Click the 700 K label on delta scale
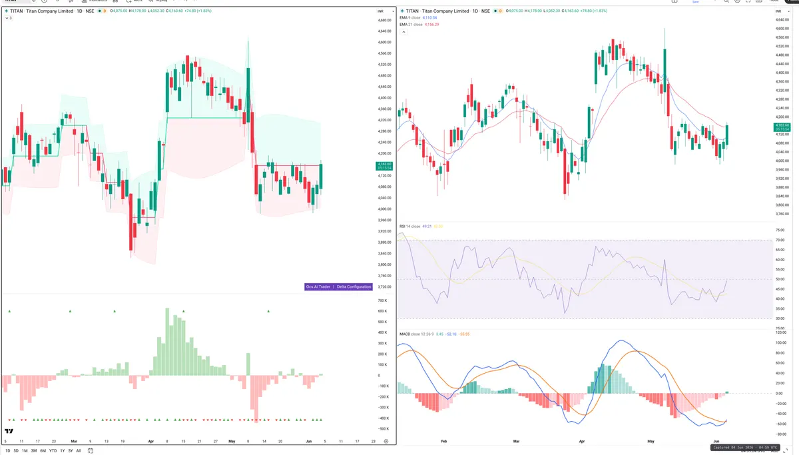Viewport: 799px width, 455px height. [384, 300]
